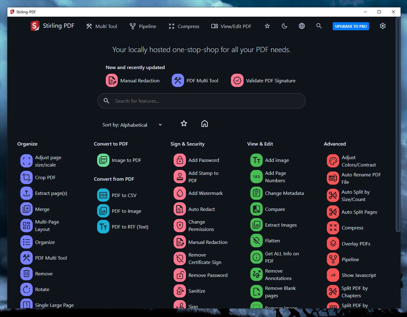This screenshot has height=317, width=407.
Task: Open Multi Tool in the top navbar
Action: (102, 26)
